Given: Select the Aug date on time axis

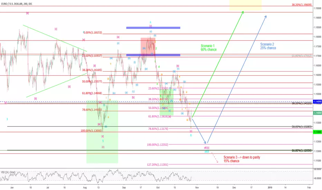Looking at the screenshot, I should (x=85, y=188).
